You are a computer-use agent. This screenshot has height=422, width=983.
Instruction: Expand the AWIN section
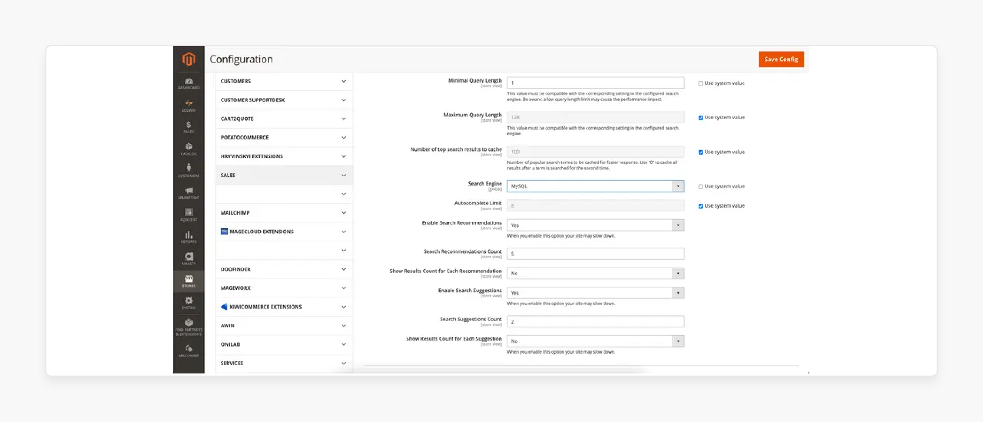[284, 326]
